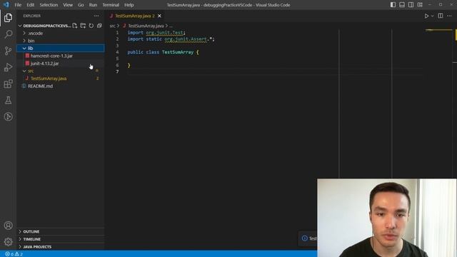Place cursor on line number 7
Viewport: 457px width, 257px height.
pos(117,71)
